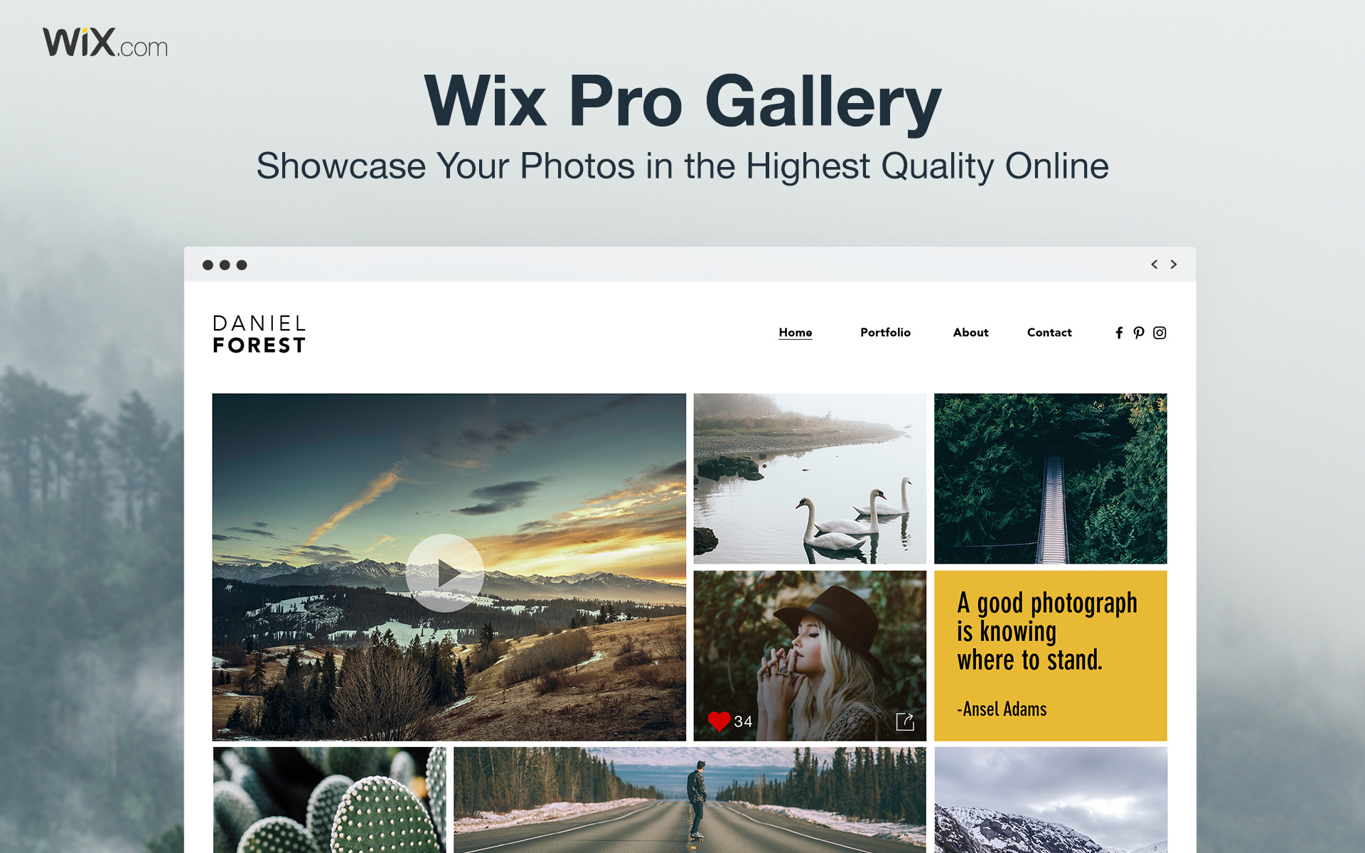Go back with left chevron arrow
This screenshot has width=1365, height=853.
[1155, 264]
